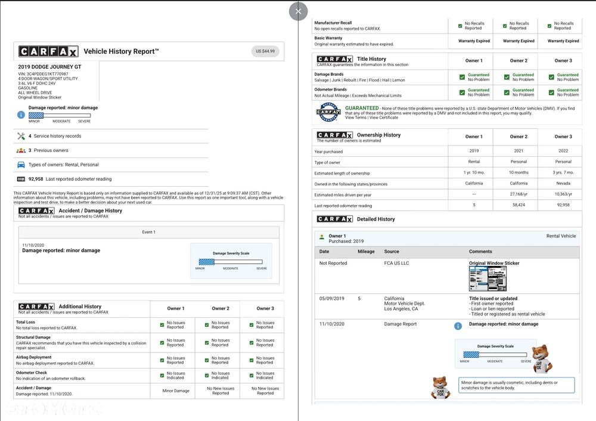
Task: Click Manufacturer Recall checkmark for first owner column
Action: point(460,26)
